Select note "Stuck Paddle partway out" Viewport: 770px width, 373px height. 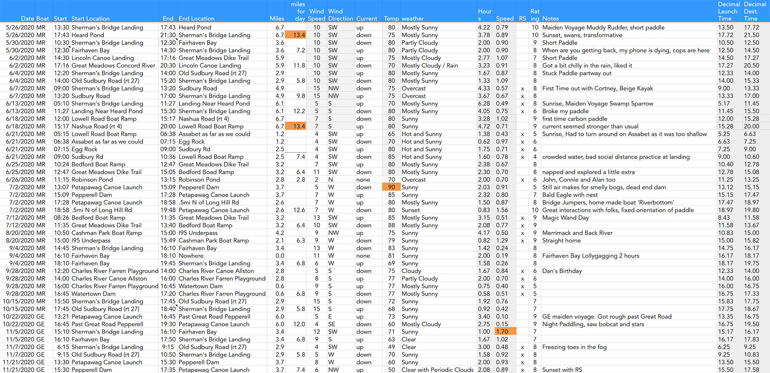tap(577, 73)
